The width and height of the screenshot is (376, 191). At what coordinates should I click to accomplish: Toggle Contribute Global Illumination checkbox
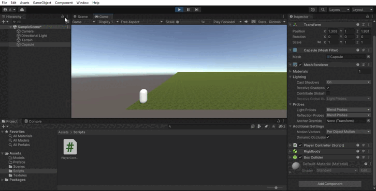328,93
